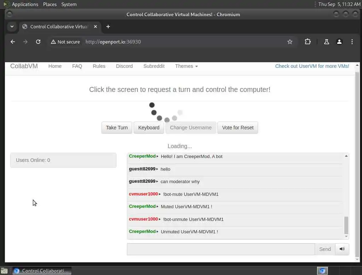Click the CollabVM brand logo text

[x=24, y=66]
